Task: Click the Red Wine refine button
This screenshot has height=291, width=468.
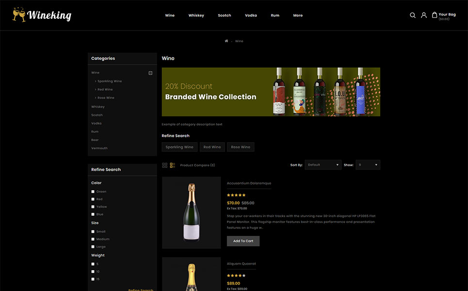Action: 212,147
